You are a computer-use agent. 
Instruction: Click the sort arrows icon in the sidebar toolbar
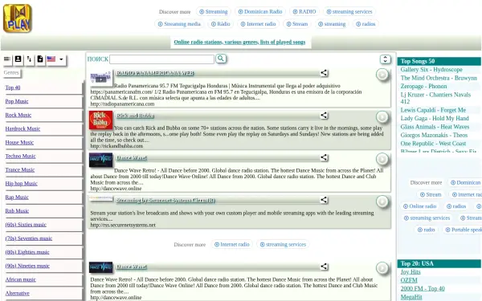point(29,59)
